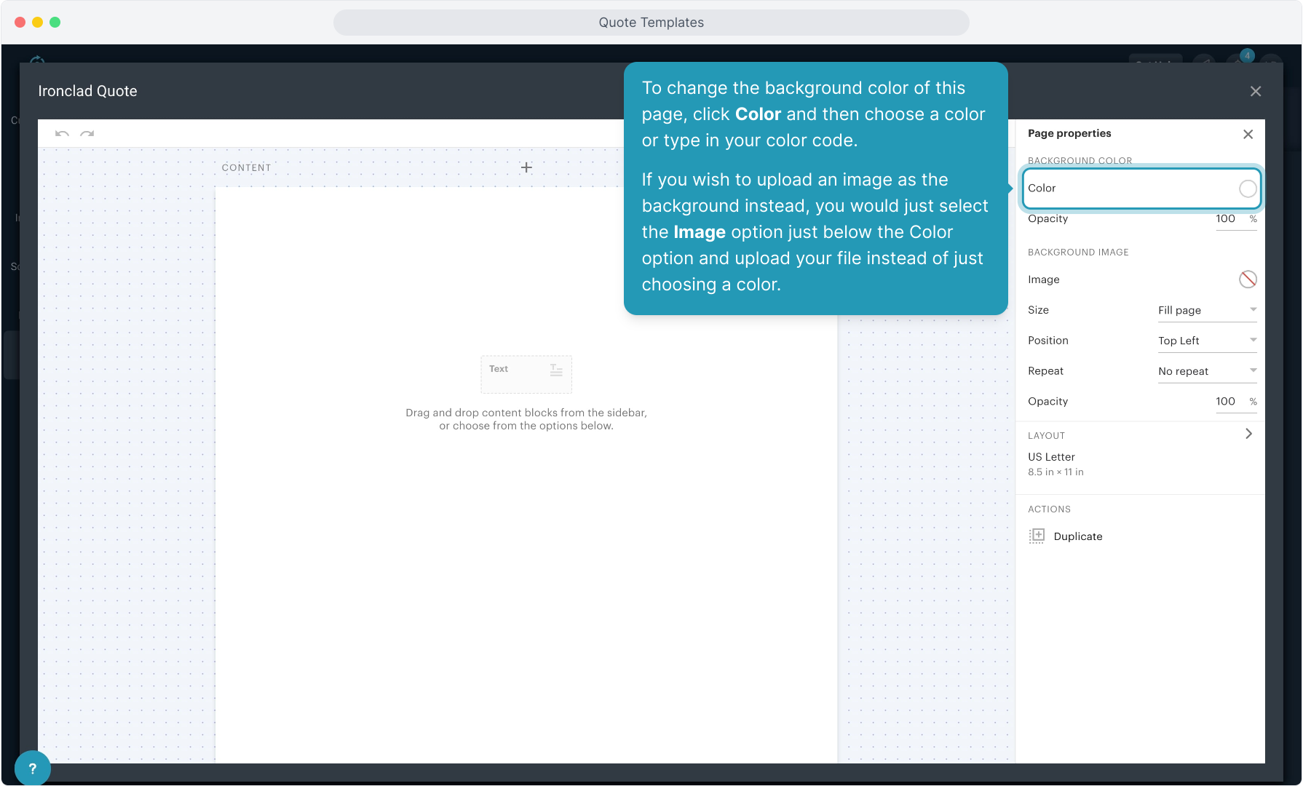This screenshot has width=1303, height=786.
Task: Click the 8.5 in × 11 in dimensions text
Action: [x=1056, y=472]
